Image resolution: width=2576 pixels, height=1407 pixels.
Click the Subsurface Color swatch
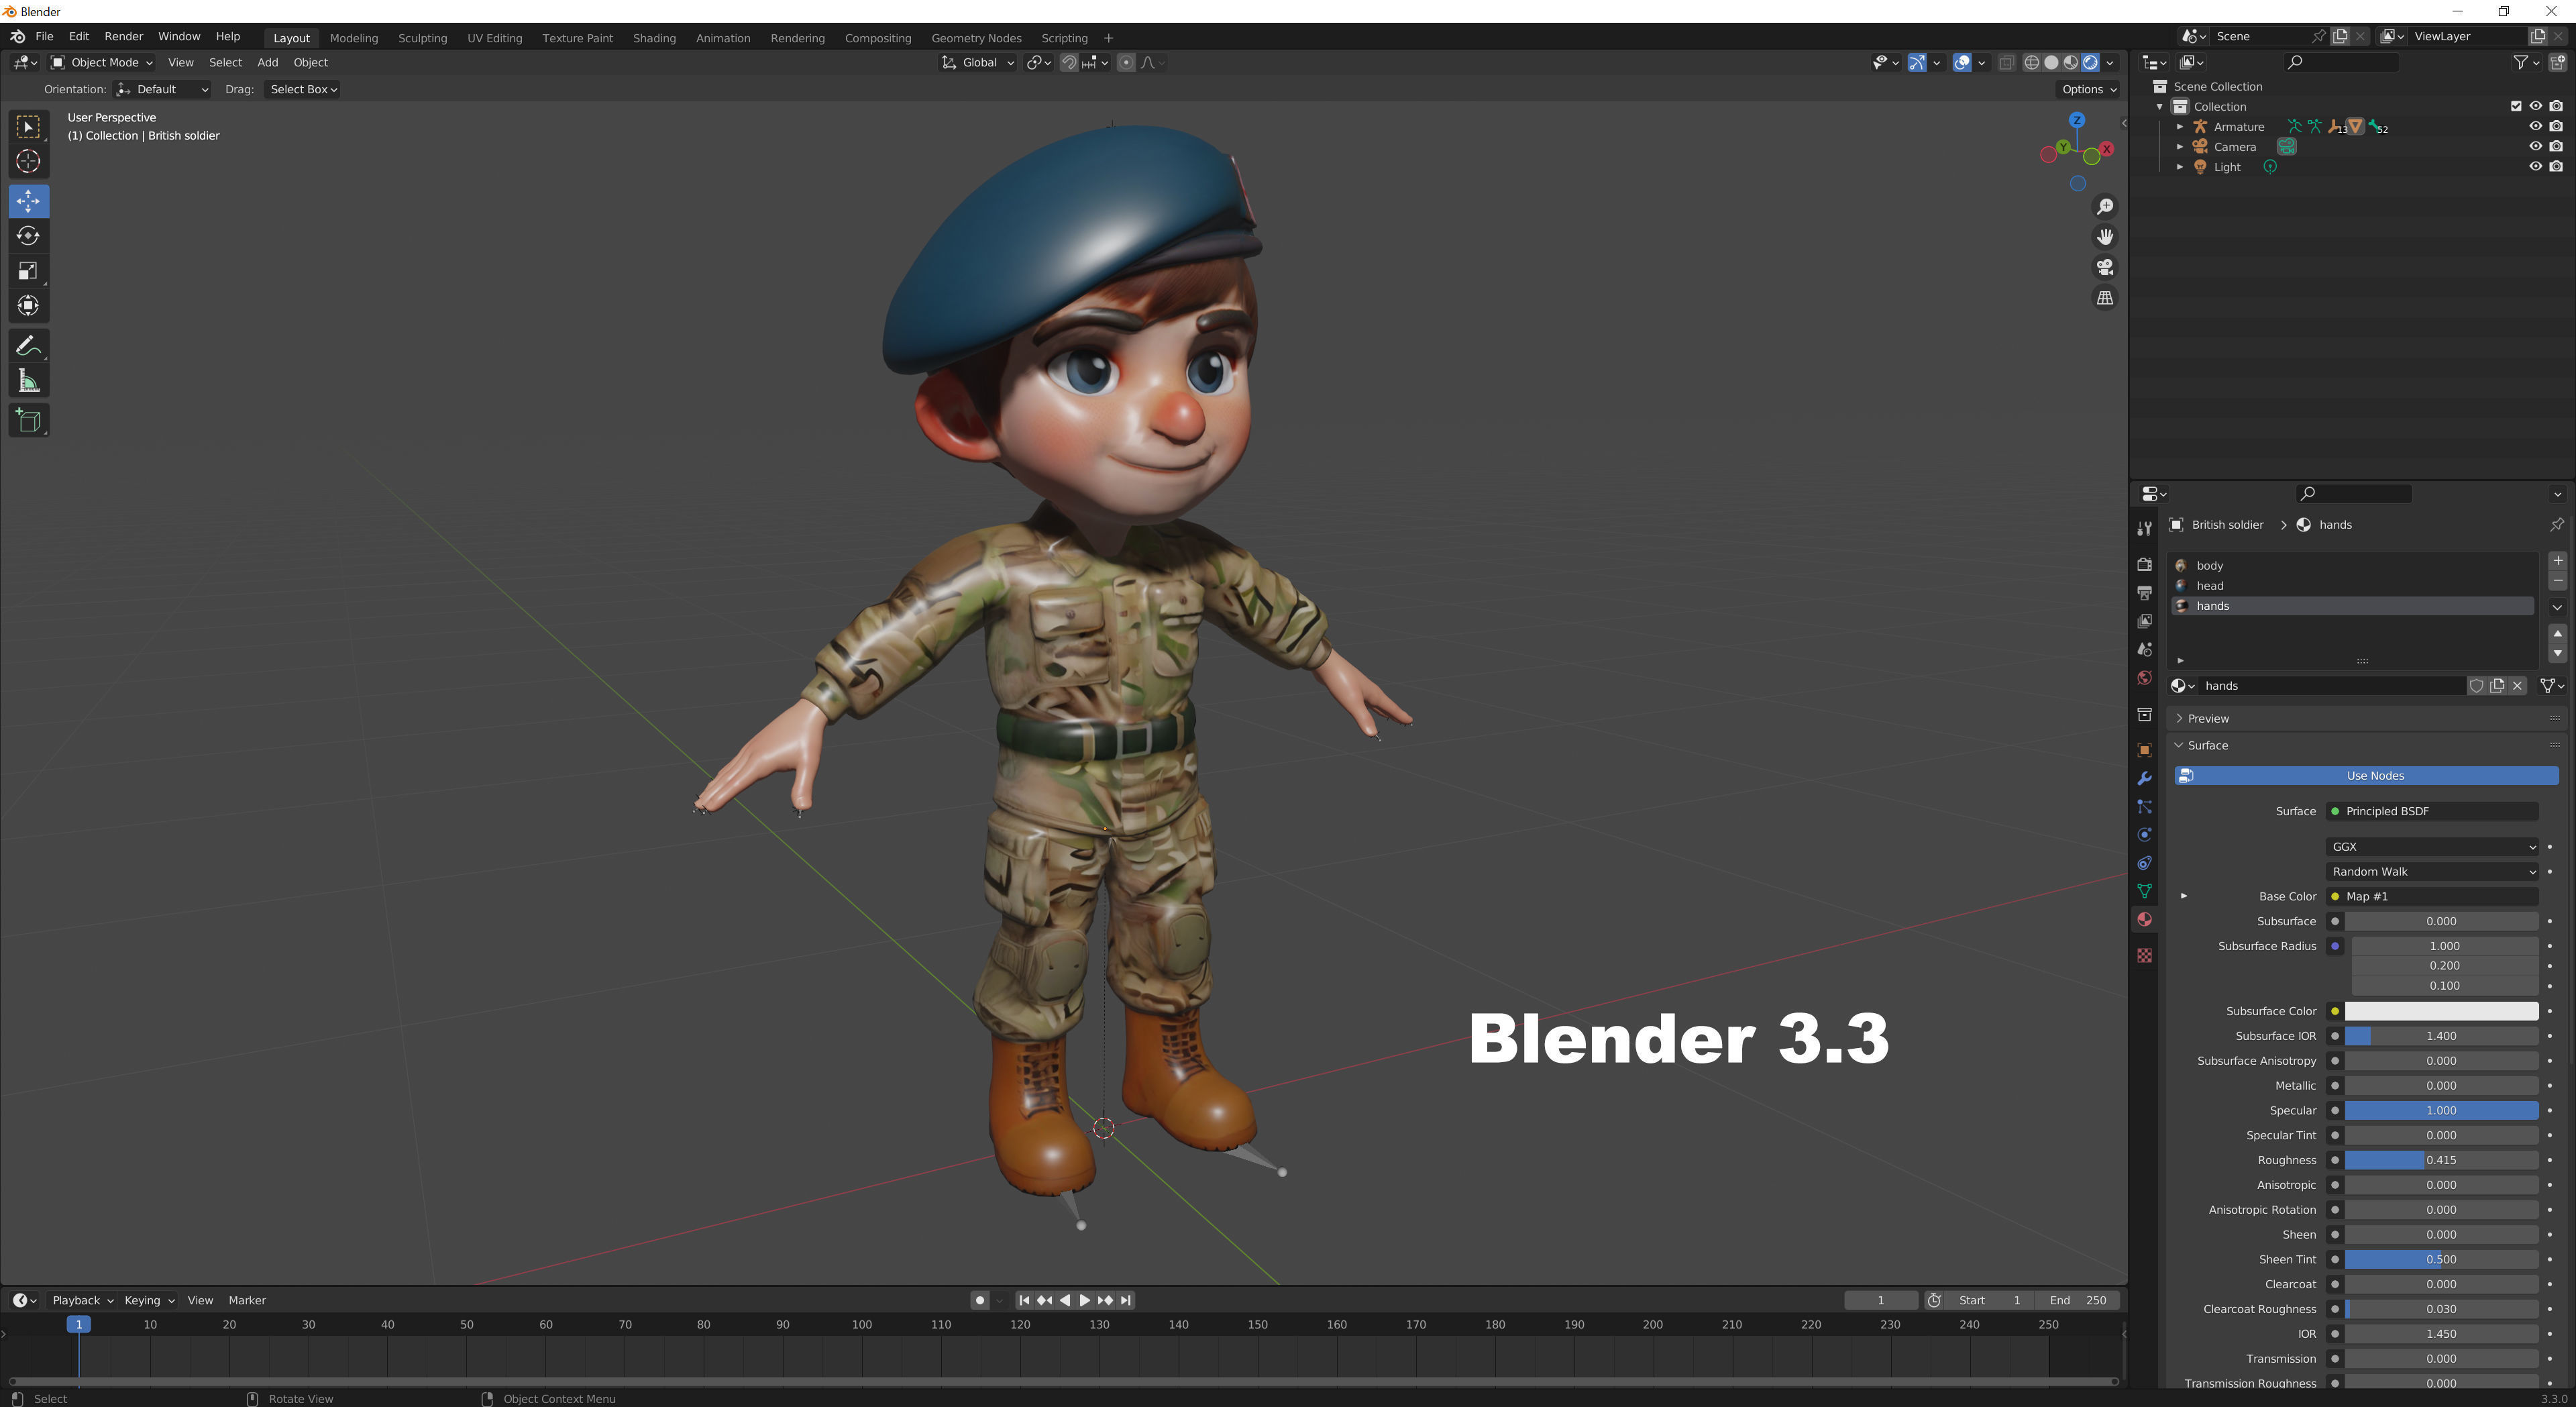coord(2441,1012)
